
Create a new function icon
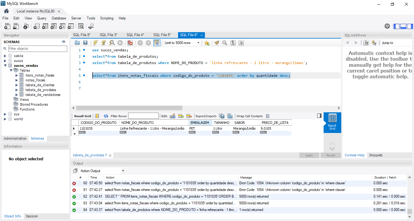[x=71, y=26]
